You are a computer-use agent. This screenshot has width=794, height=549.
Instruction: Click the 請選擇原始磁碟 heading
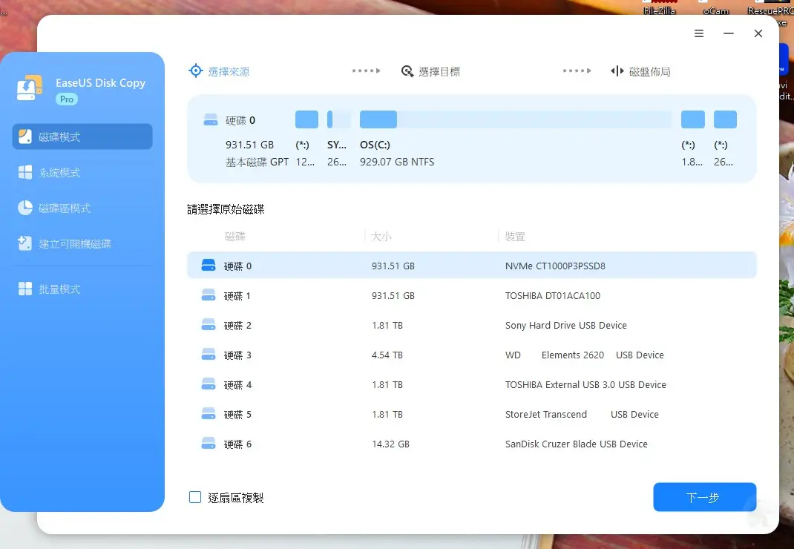point(226,209)
